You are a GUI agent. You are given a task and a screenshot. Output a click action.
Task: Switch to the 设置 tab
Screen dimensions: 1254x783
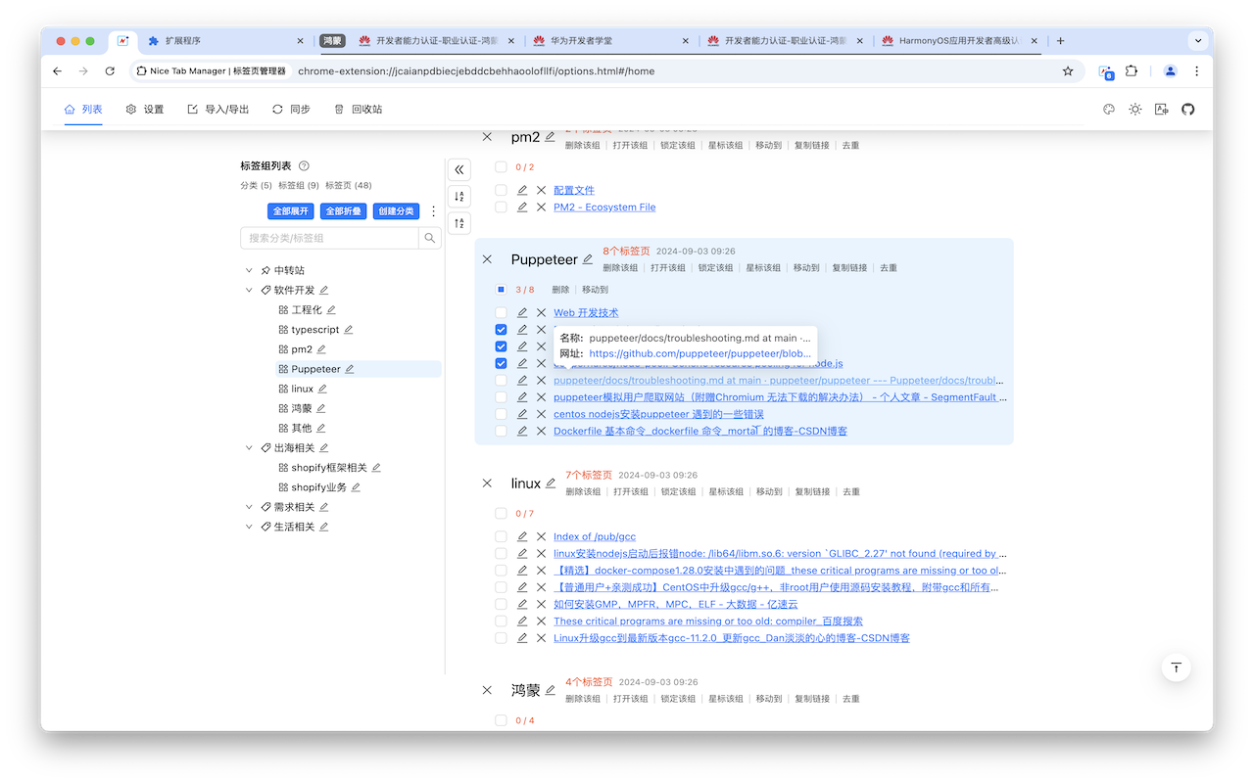[x=145, y=110]
